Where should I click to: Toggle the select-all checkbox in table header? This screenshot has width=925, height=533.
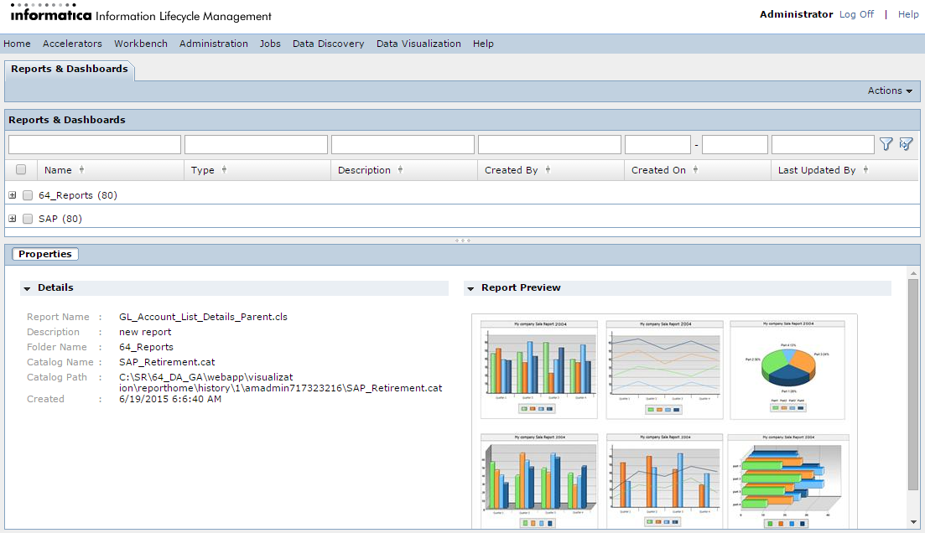coord(21,170)
